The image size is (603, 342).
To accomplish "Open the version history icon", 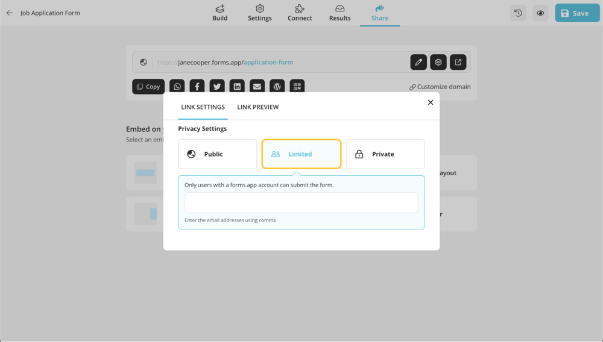I will (518, 13).
